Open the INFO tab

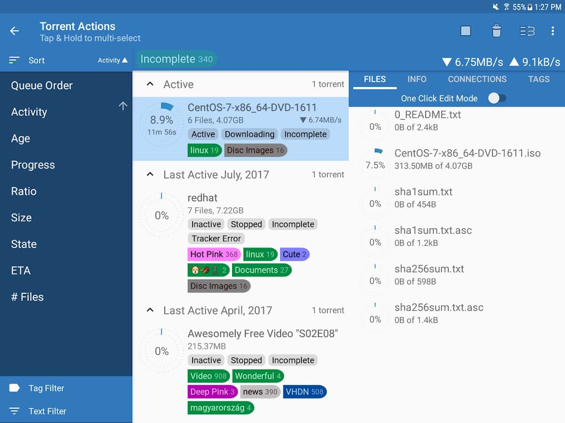pos(417,79)
